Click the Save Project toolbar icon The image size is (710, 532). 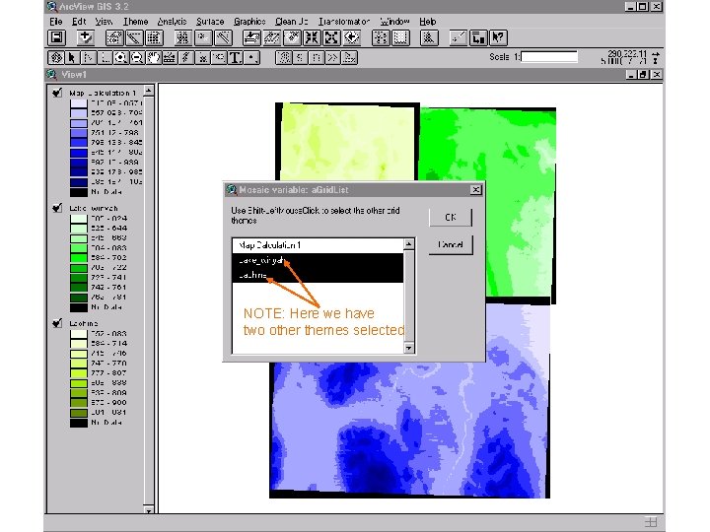pyautogui.click(x=57, y=37)
